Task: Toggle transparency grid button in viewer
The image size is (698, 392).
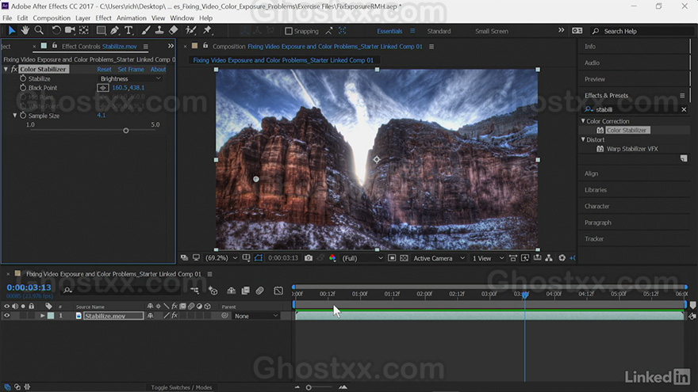Action: [404, 258]
